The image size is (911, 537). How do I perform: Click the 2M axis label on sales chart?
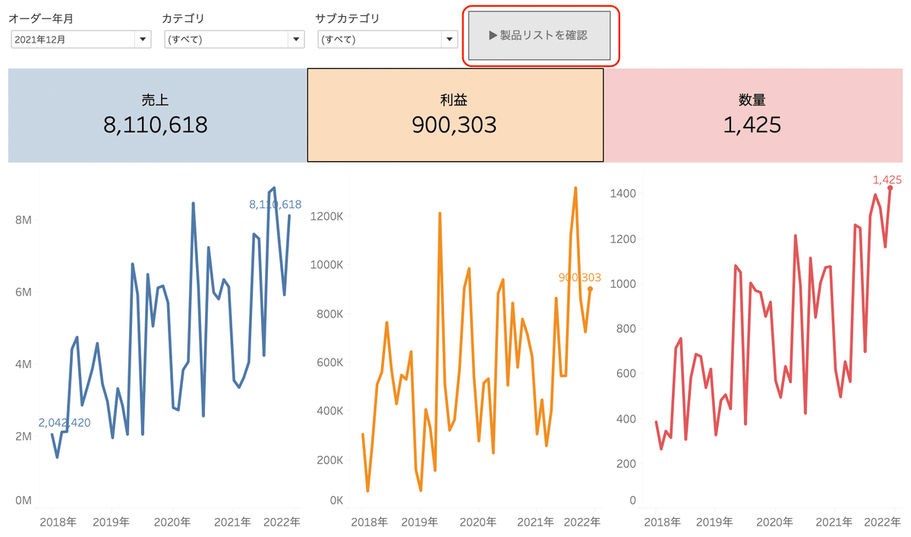coord(24,437)
